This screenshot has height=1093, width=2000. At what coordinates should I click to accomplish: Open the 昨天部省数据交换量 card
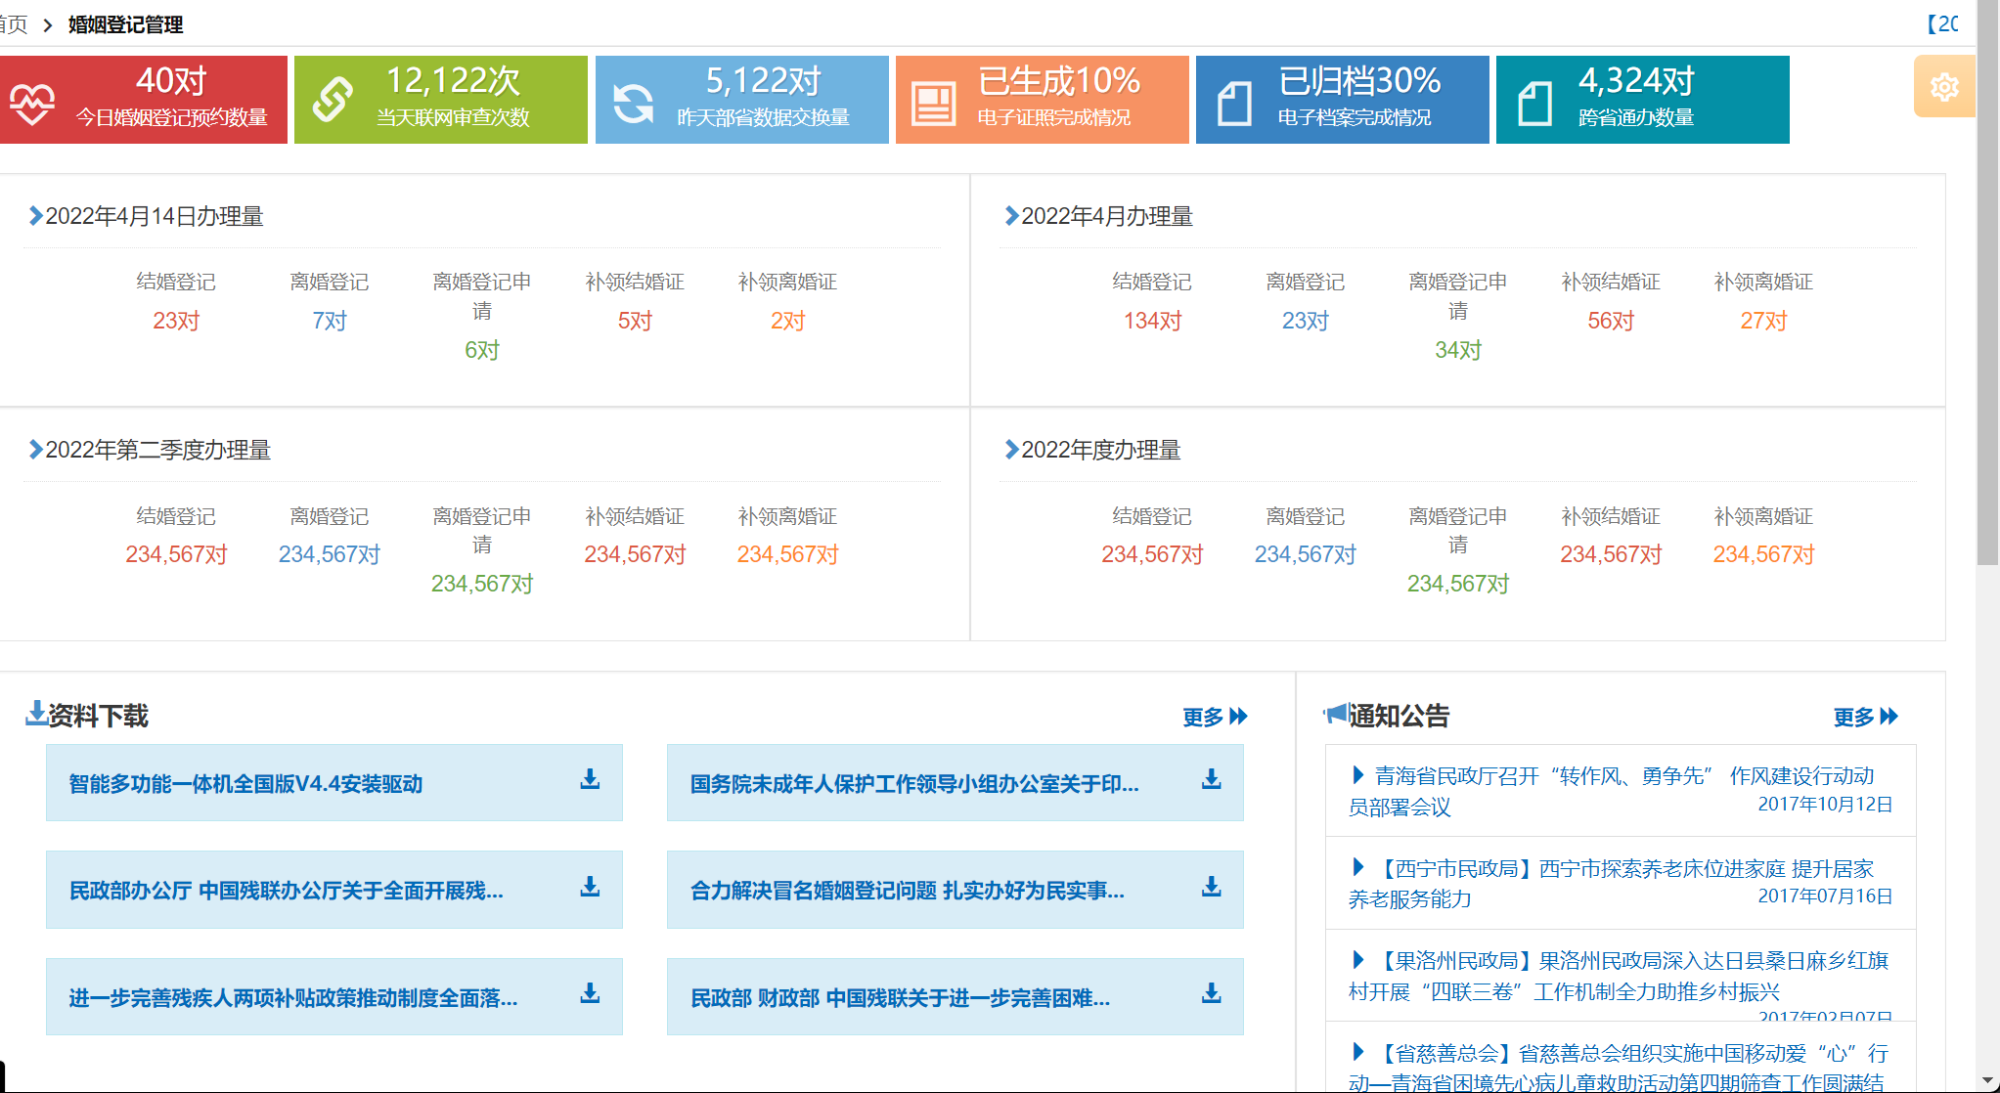pyautogui.click(x=742, y=100)
